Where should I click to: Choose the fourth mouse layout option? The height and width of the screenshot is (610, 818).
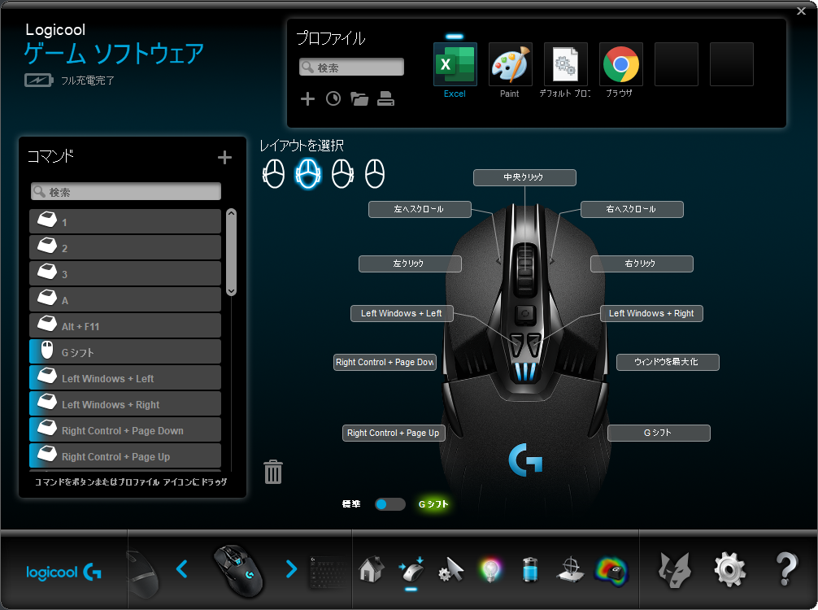coord(375,174)
